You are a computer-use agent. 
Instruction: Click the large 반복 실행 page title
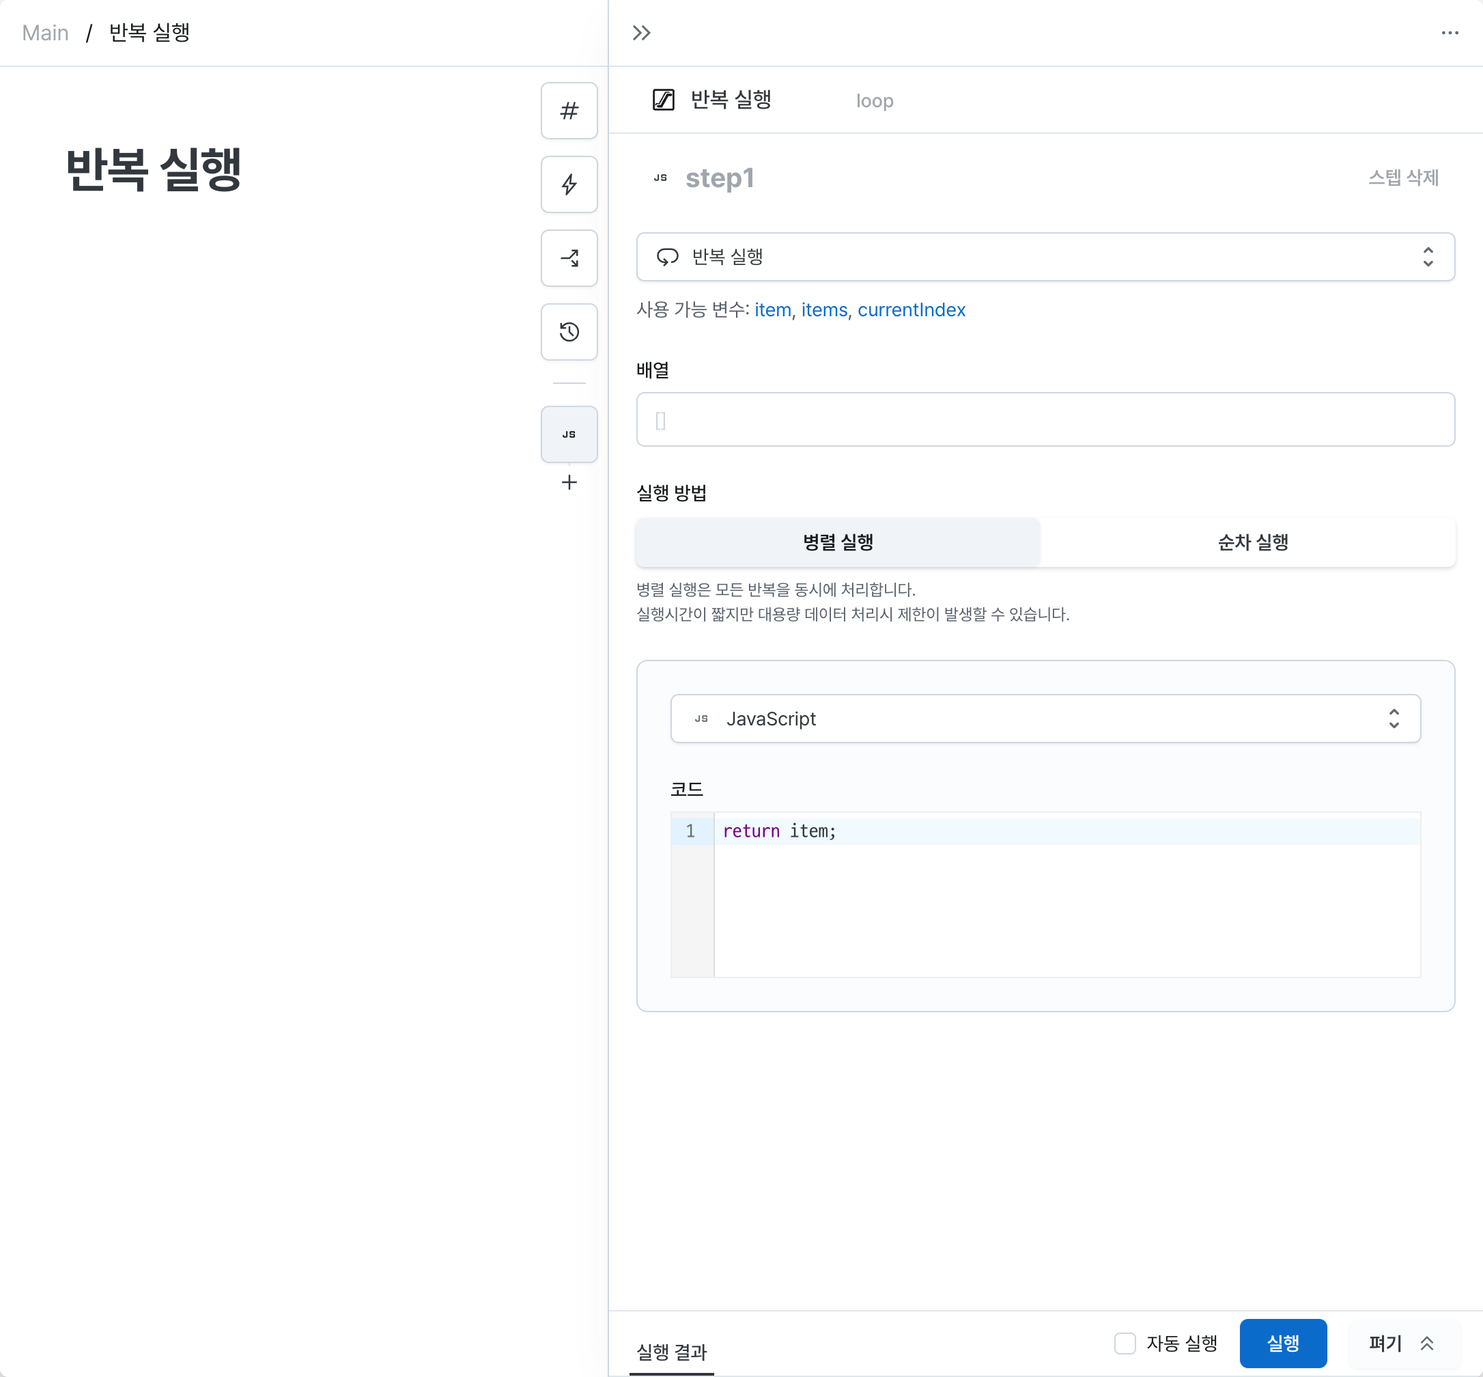pyautogui.click(x=154, y=170)
